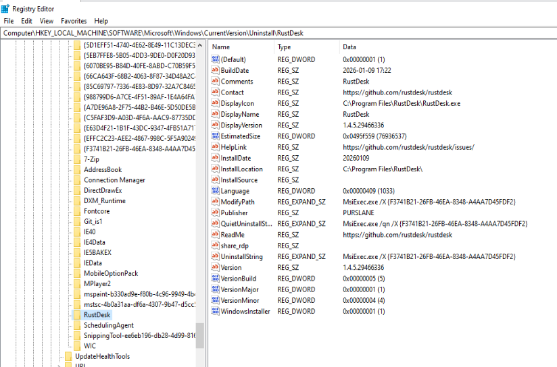Click the 7-Zip key folder icon

[x=77, y=159]
